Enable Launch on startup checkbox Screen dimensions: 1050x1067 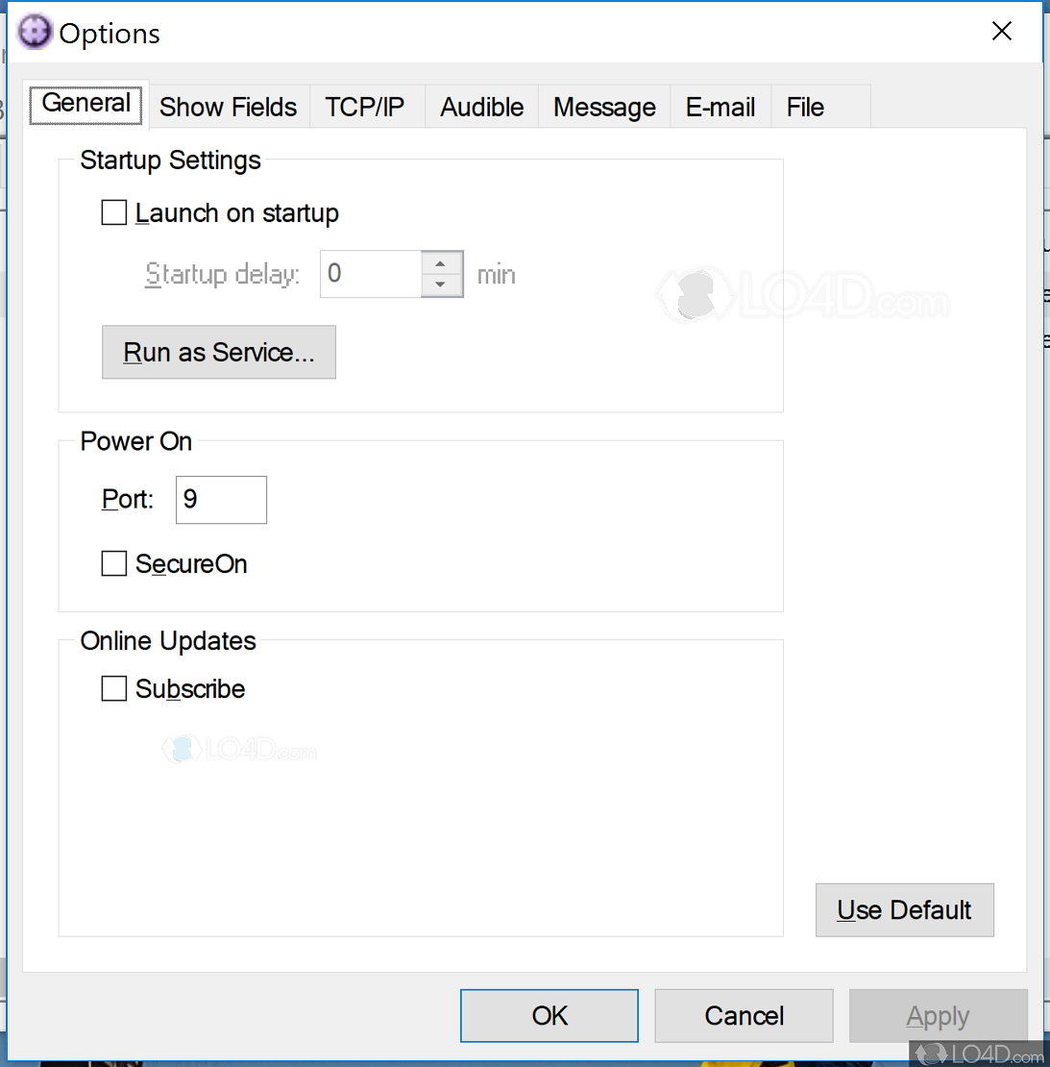click(x=114, y=212)
